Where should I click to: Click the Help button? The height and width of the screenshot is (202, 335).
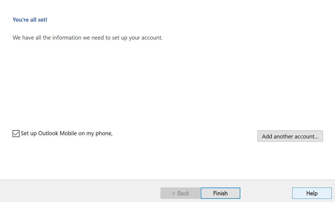click(312, 193)
